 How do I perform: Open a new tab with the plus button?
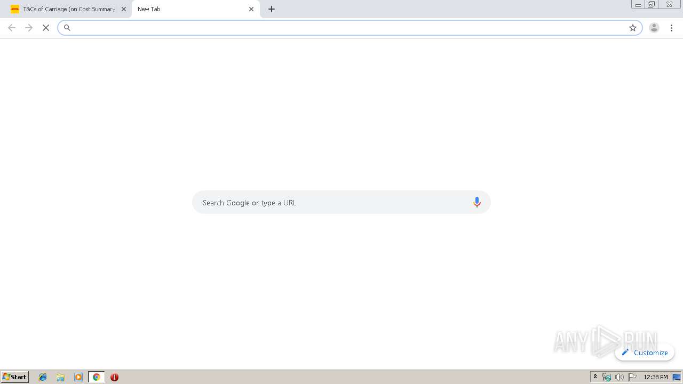272,9
